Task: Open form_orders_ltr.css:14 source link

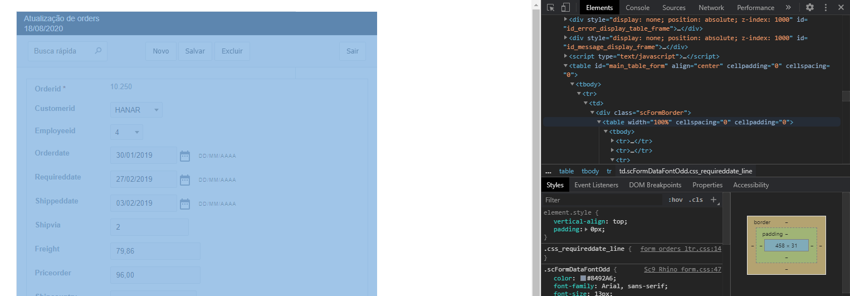Action: tap(681, 249)
